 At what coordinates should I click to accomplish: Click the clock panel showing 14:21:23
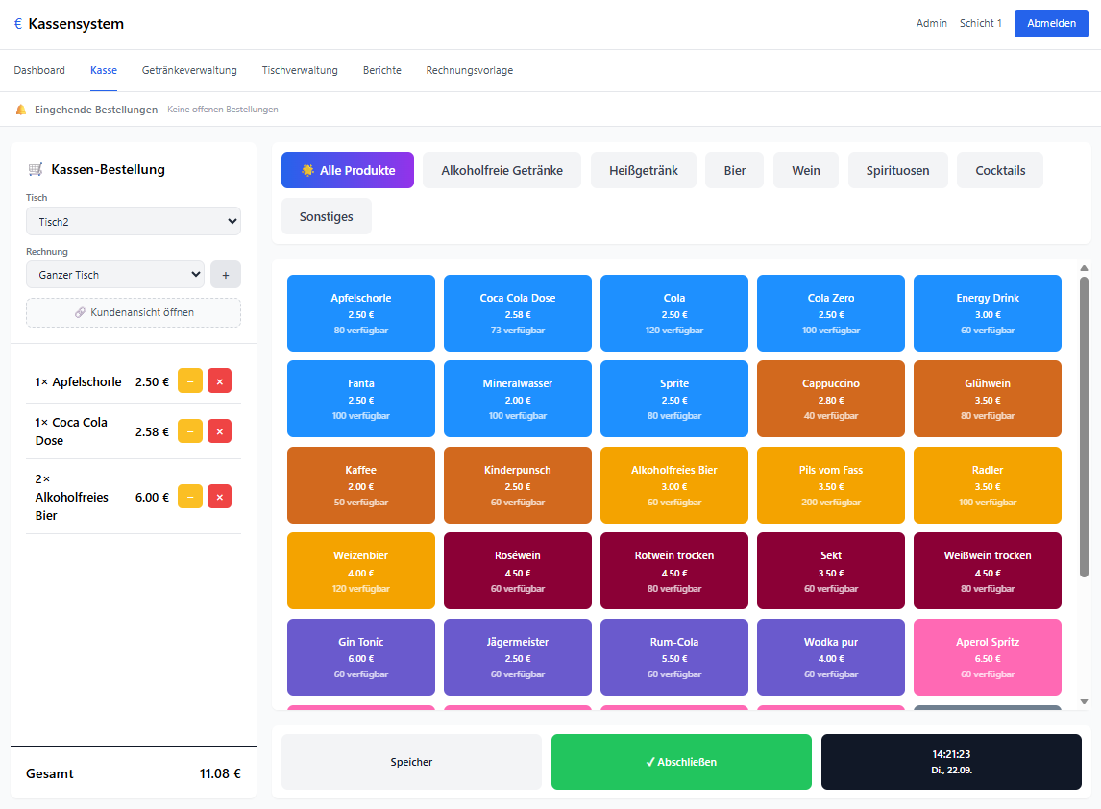click(x=951, y=762)
